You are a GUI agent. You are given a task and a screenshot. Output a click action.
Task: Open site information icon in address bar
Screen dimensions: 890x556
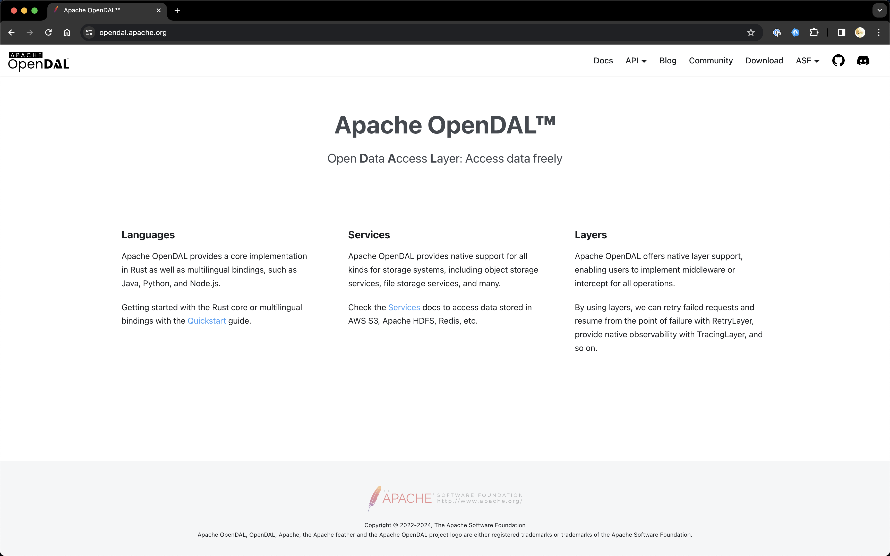pos(89,32)
